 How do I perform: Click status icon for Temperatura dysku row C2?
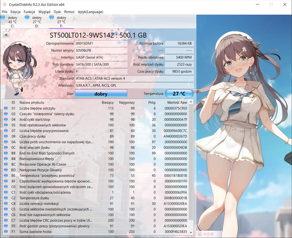pyautogui.click(x=6, y=198)
